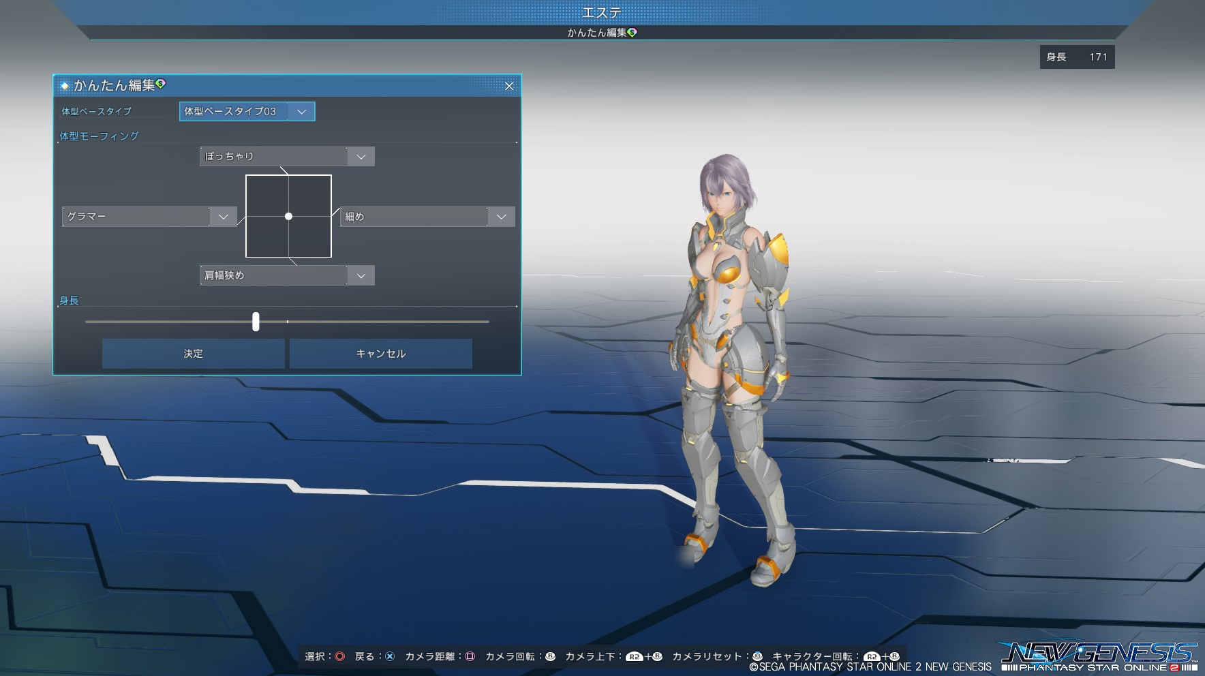
Task: Click the 体型ベースタイプ label
Action: click(97, 111)
